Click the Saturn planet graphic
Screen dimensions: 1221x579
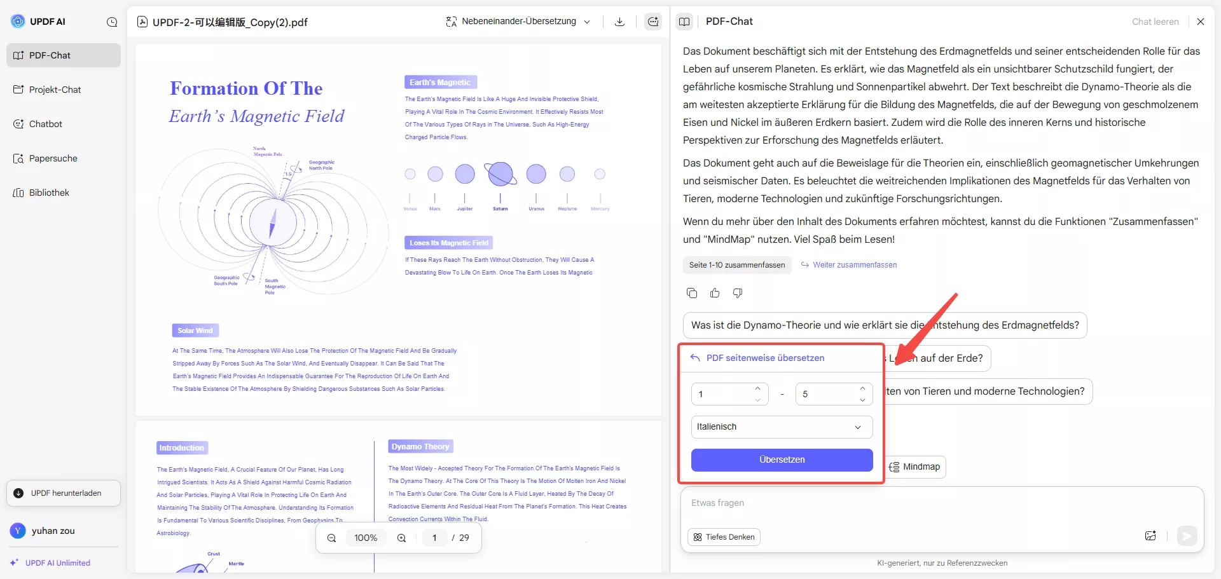tap(500, 174)
